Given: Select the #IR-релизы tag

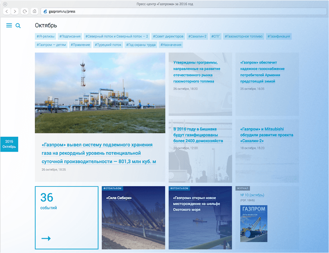Looking at the screenshot, I should [45, 37].
